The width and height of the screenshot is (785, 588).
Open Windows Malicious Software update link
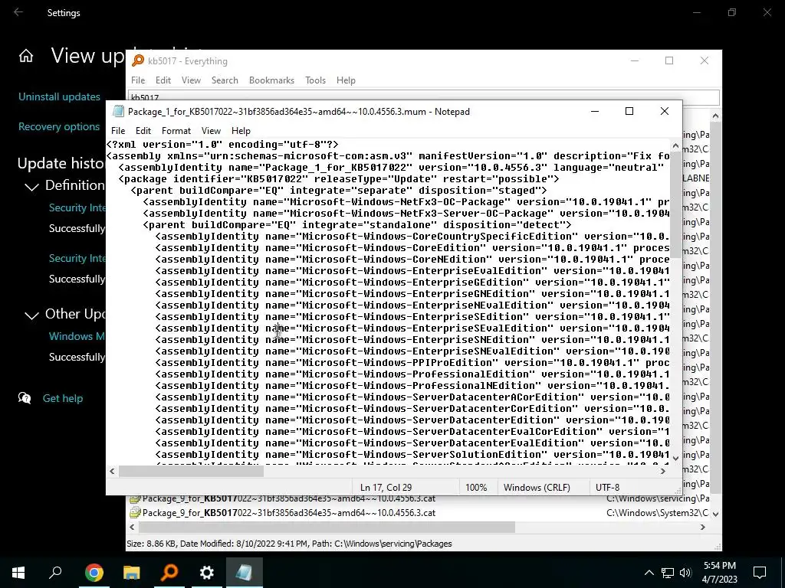(77, 336)
